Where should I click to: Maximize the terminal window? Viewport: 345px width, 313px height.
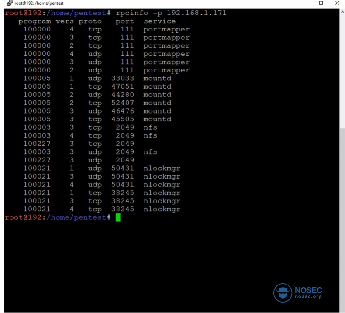321,3
